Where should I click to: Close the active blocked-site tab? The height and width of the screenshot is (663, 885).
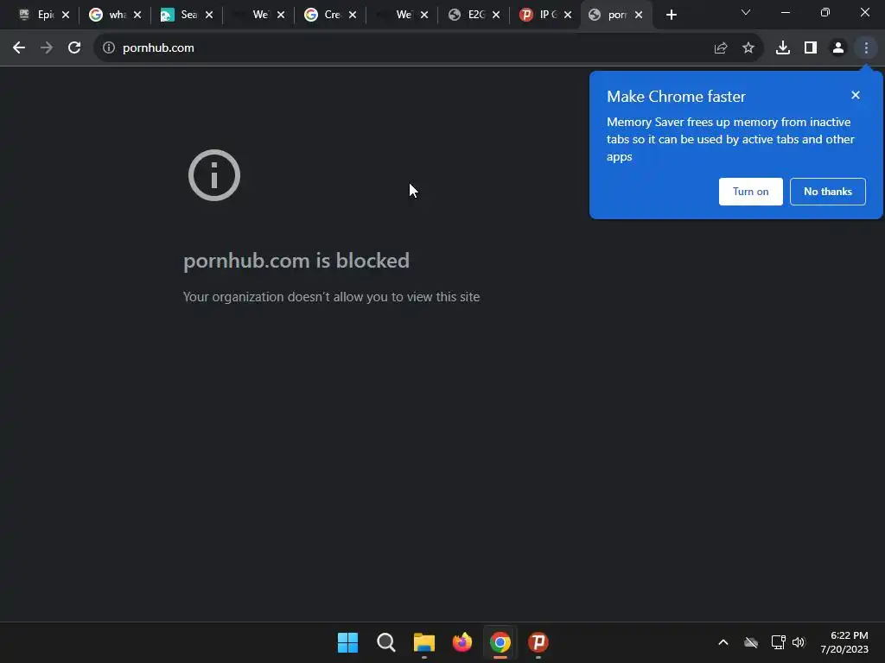click(639, 15)
